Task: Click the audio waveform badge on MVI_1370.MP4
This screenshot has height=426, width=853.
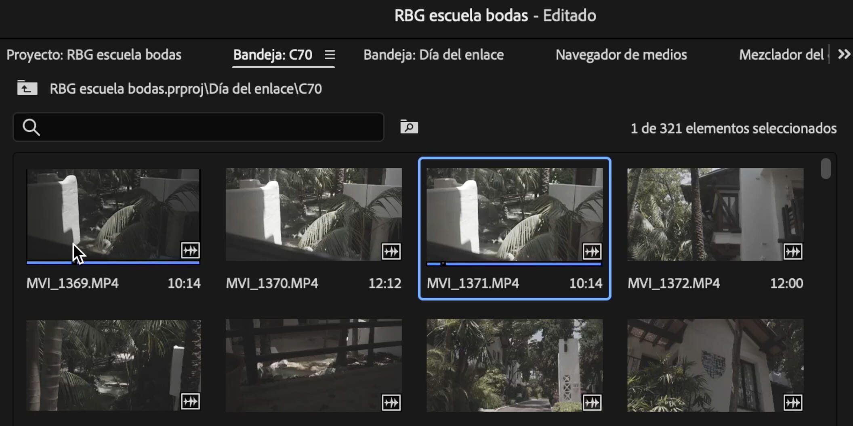Action: pos(391,251)
